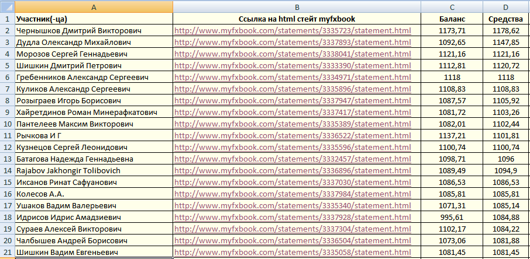The height and width of the screenshot is (259, 530).
Task: Select cell 'Идрисов Идрис Амадзиевич'
Action: (94, 217)
